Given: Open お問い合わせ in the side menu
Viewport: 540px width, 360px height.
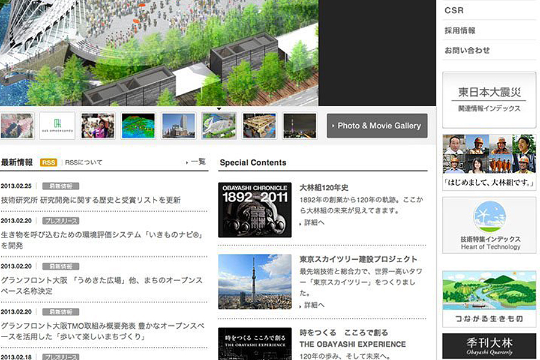Looking at the screenshot, I should 467,50.
